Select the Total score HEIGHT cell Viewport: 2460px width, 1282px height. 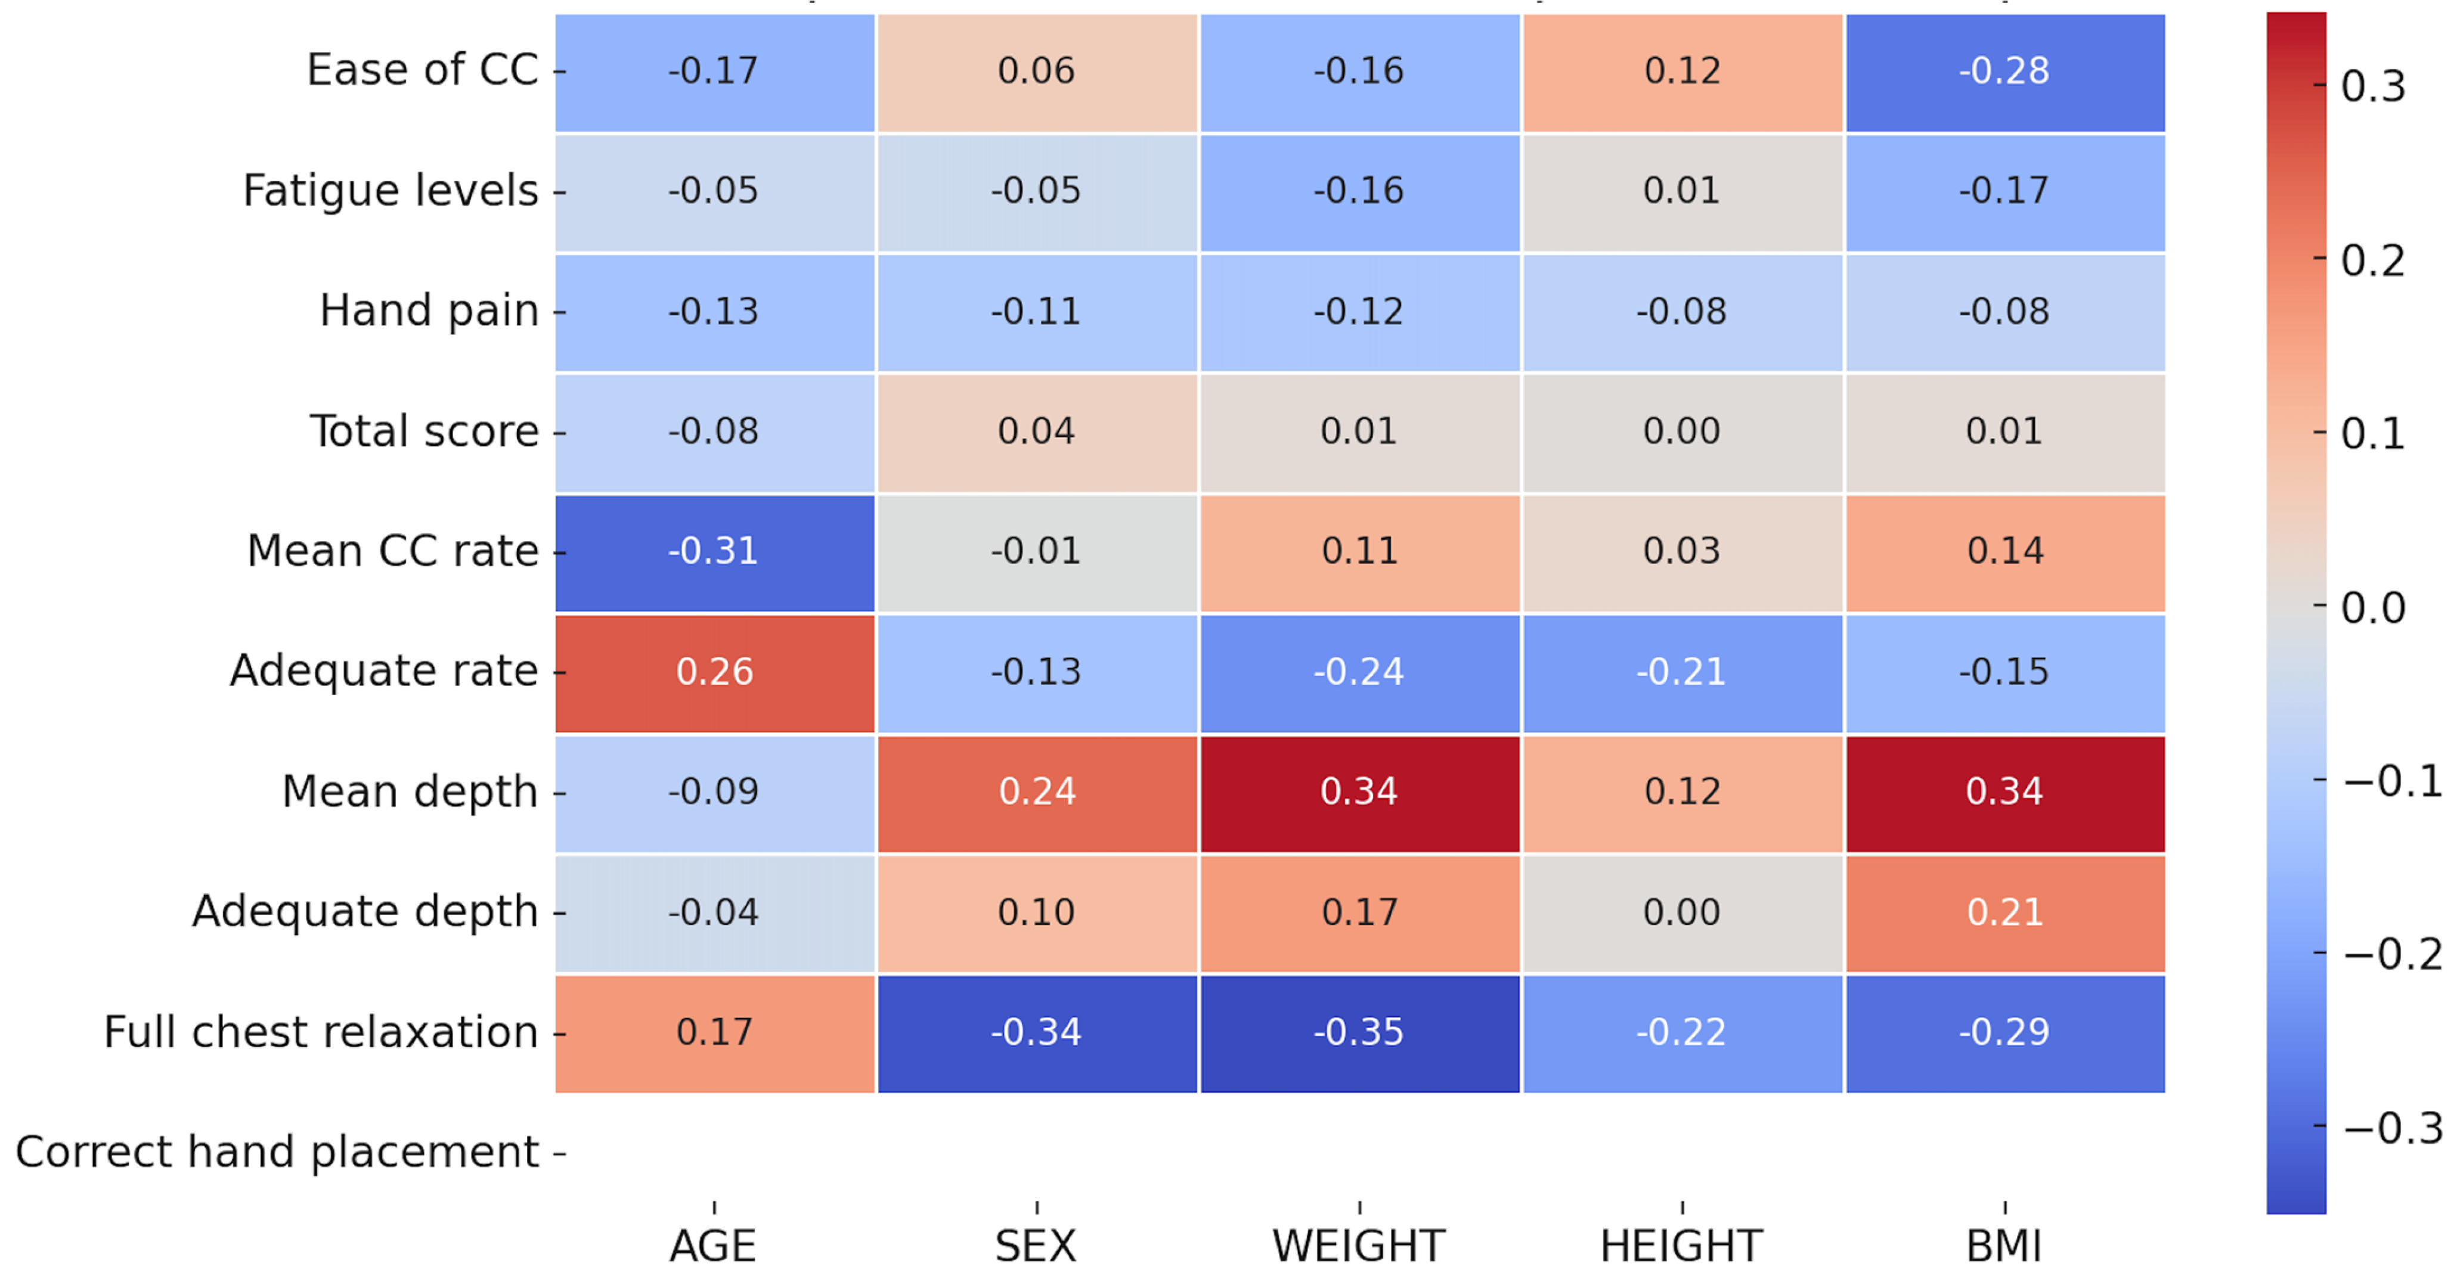(1682, 432)
